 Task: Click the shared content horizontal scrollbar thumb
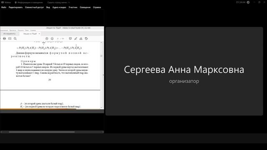(42, 132)
